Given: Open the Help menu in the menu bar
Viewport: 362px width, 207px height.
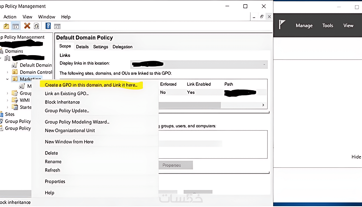Looking at the screenshot, I should [x=66, y=17].
